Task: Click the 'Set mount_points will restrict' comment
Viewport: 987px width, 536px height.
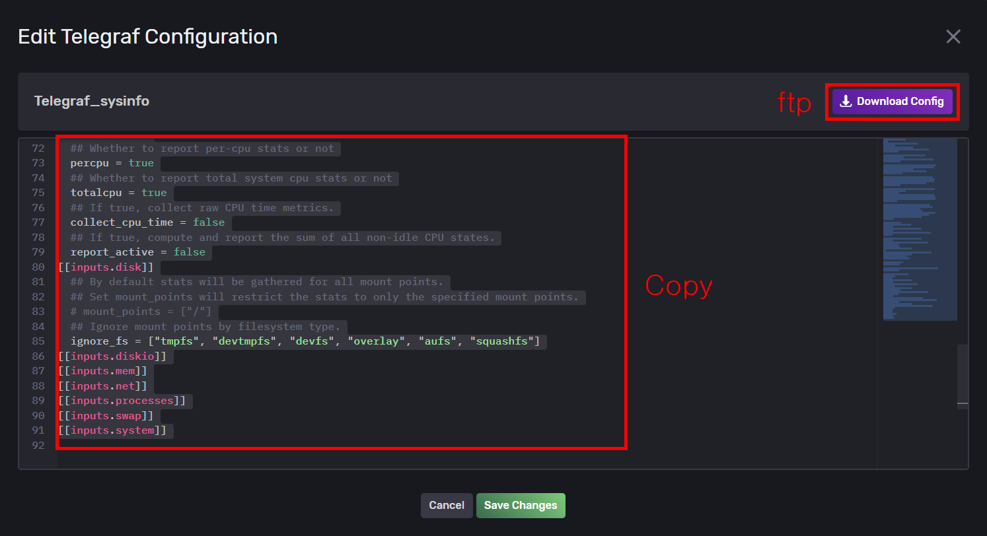Action: [x=324, y=297]
